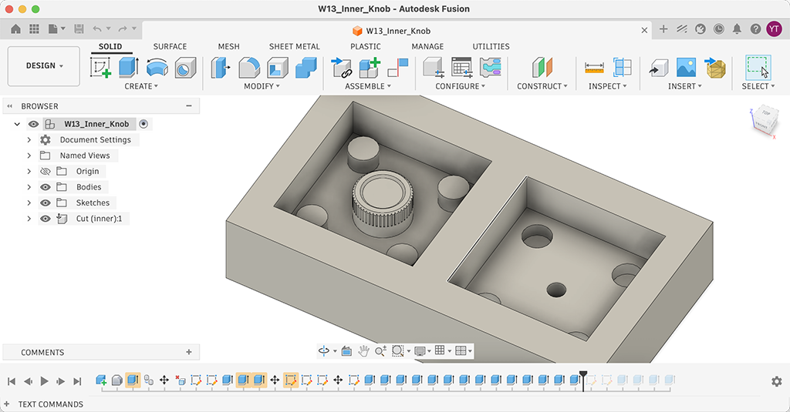Select the Hole tool
Viewport: 790px width, 412px height.
(185, 68)
